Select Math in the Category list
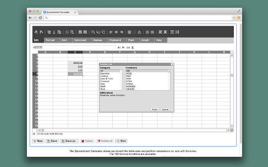The height and width of the screenshot is (167, 268). [110, 86]
